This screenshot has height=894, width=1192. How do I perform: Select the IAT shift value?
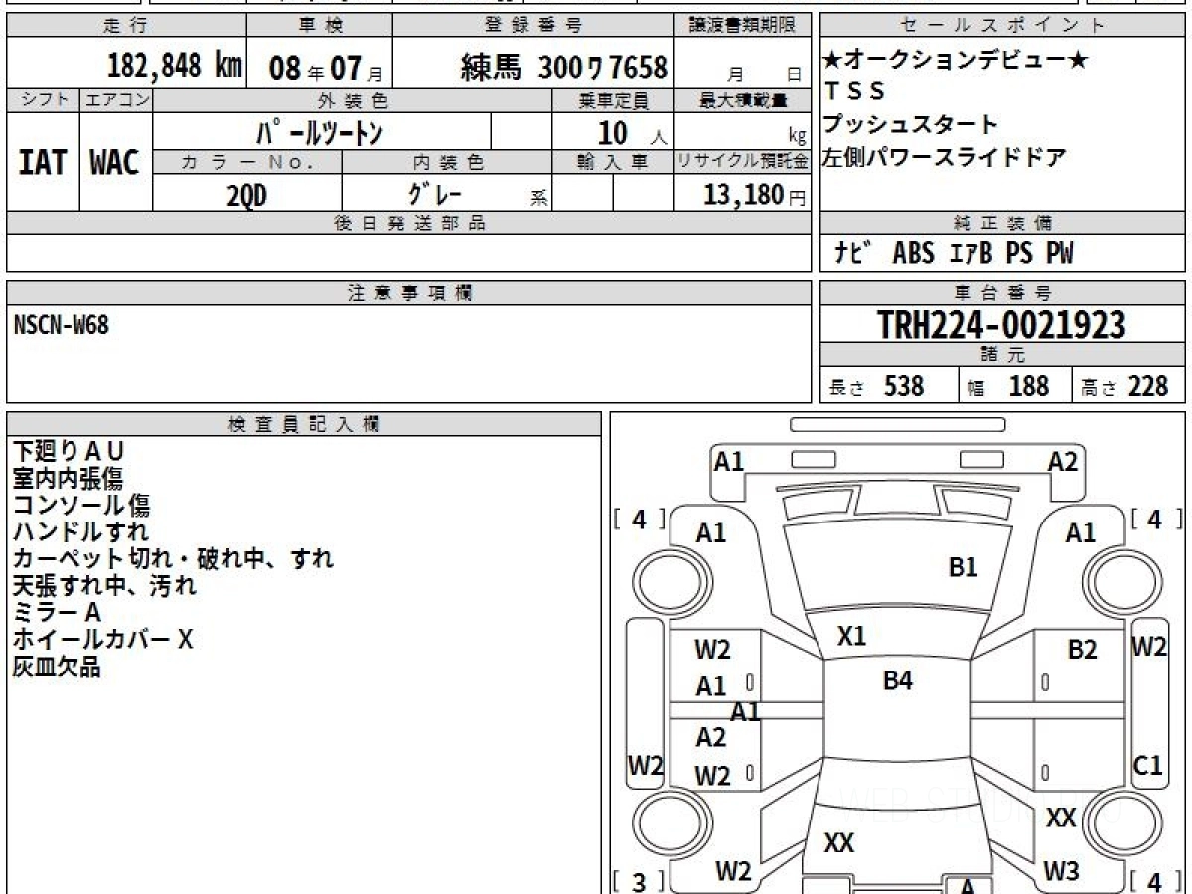click(43, 162)
